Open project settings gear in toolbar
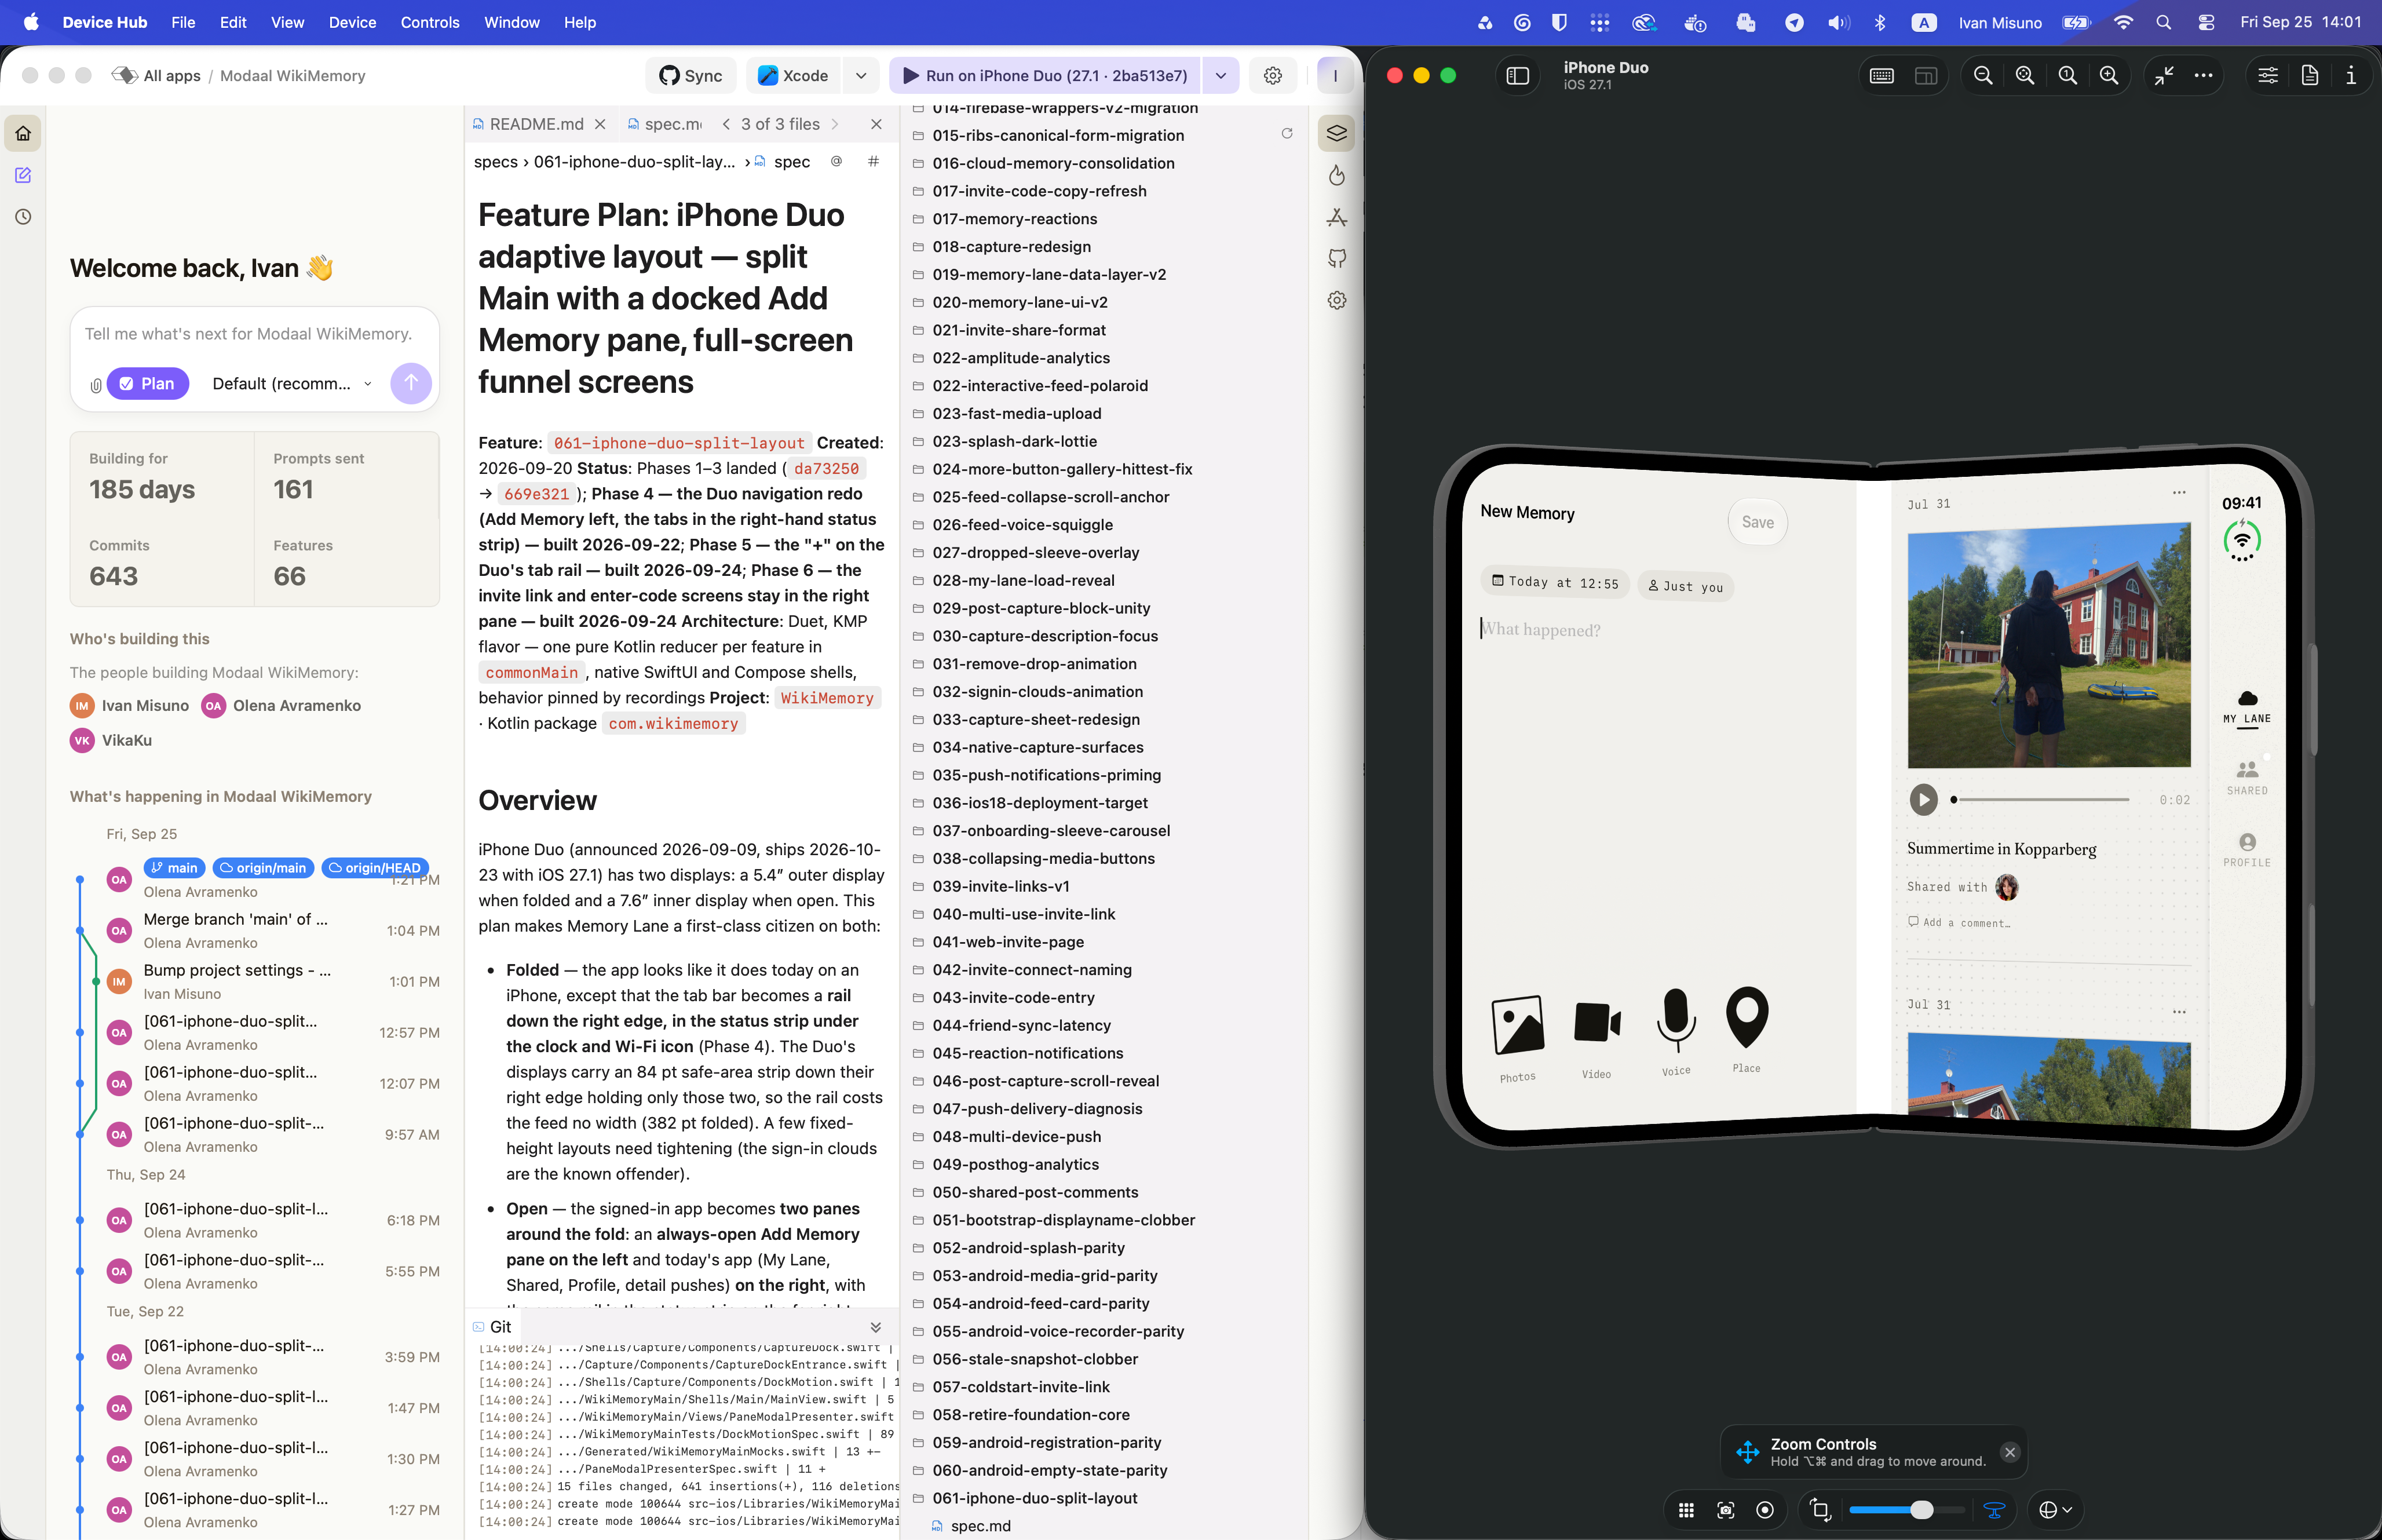This screenshot has height=1540, width=2382. 1273,75
